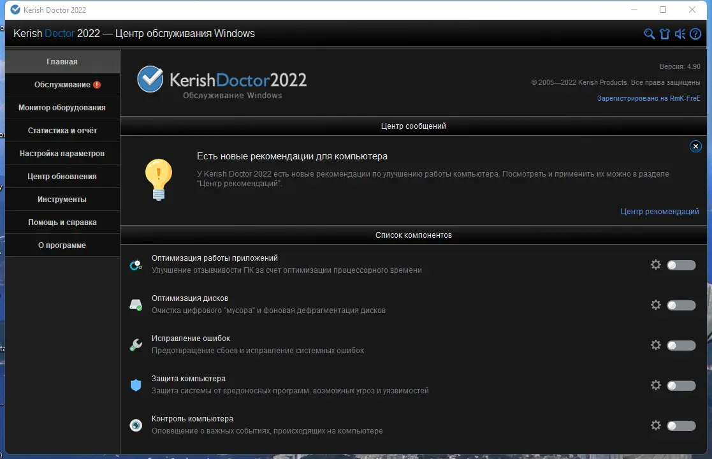Follow the Центр рекомендаций link
This screenshot has width=712, height=459.
pos(659,212)
